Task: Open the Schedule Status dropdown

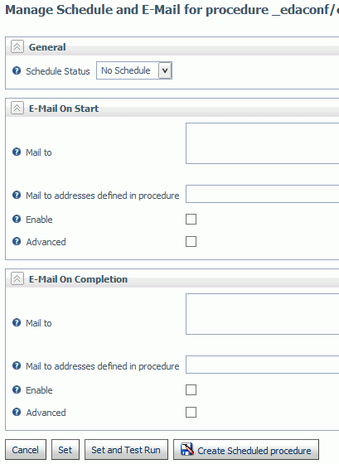Action: click(165, 70)
